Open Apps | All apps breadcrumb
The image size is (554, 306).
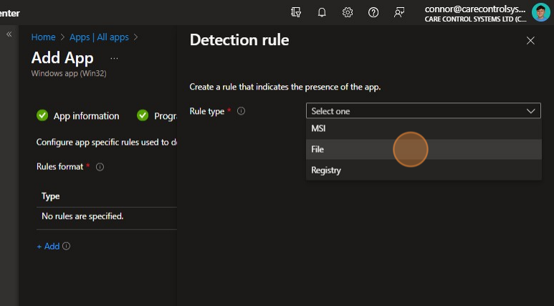[99, 37]
